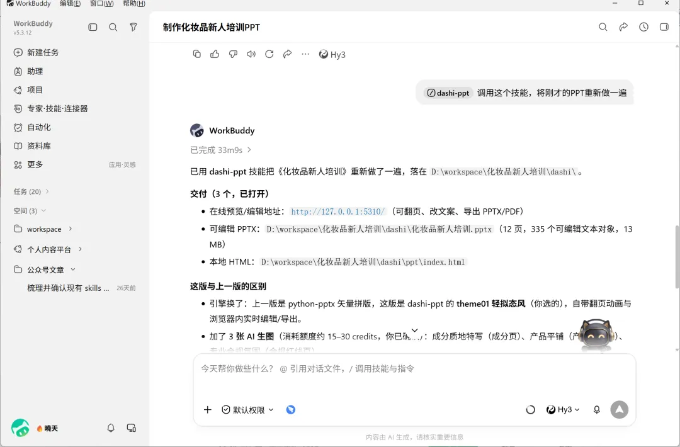680x447 pixels.
Task: Share the reply with arrow icon
Action: [287, 54]
